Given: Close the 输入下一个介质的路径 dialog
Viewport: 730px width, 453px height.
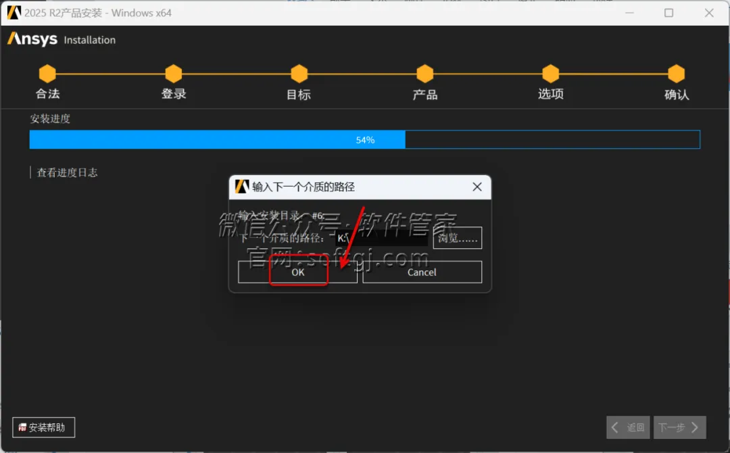Looking at the screenshot, I should tap(477, 187).
